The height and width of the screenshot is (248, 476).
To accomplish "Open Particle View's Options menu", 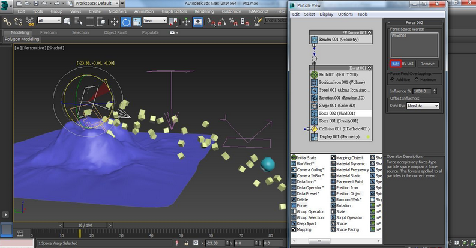I will click(x=345, y=14).
